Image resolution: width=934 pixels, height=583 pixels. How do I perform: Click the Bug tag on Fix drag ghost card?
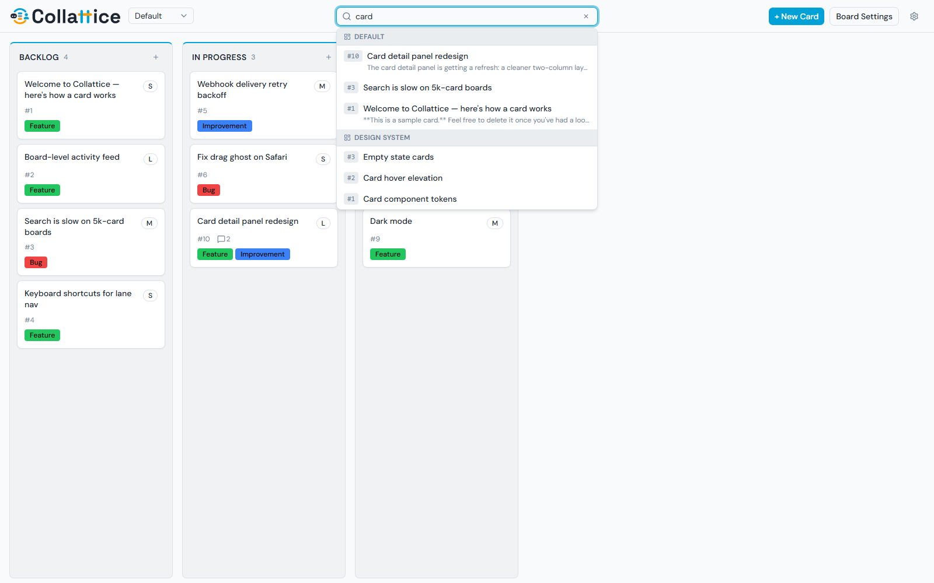[208, 190]
